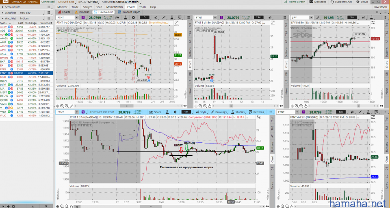
Task: Select the MSFT row in watchlist
Action: pos(27,92)
